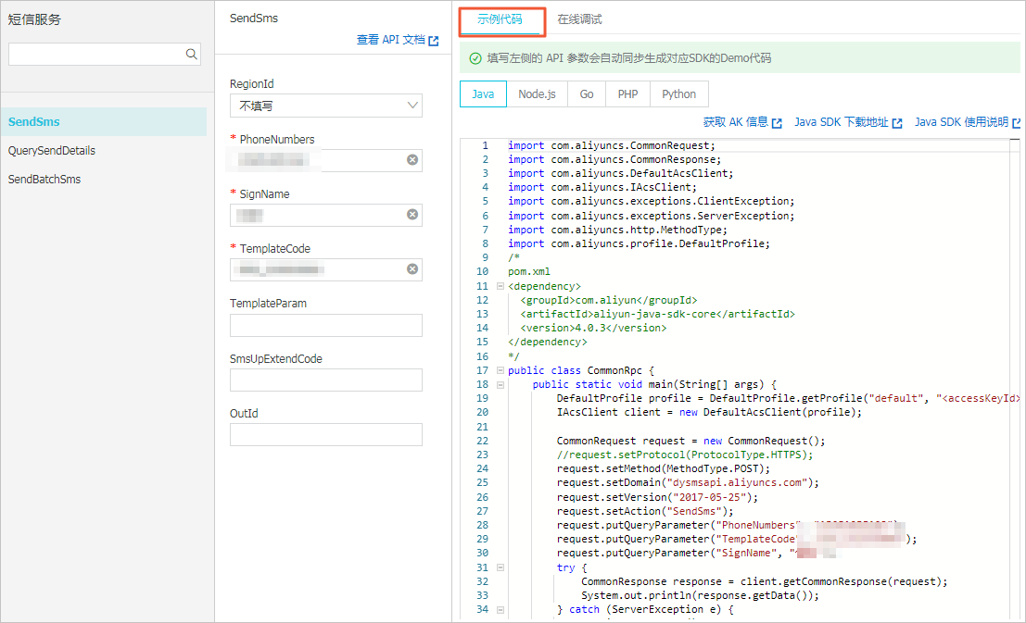Click into the OutId input field
The height and width of the screenshot is (623, 1026).
pos(326,435)
